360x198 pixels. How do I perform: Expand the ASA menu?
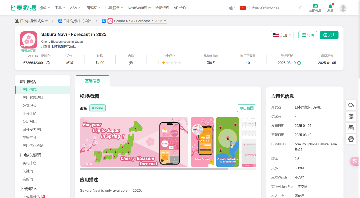75,8
